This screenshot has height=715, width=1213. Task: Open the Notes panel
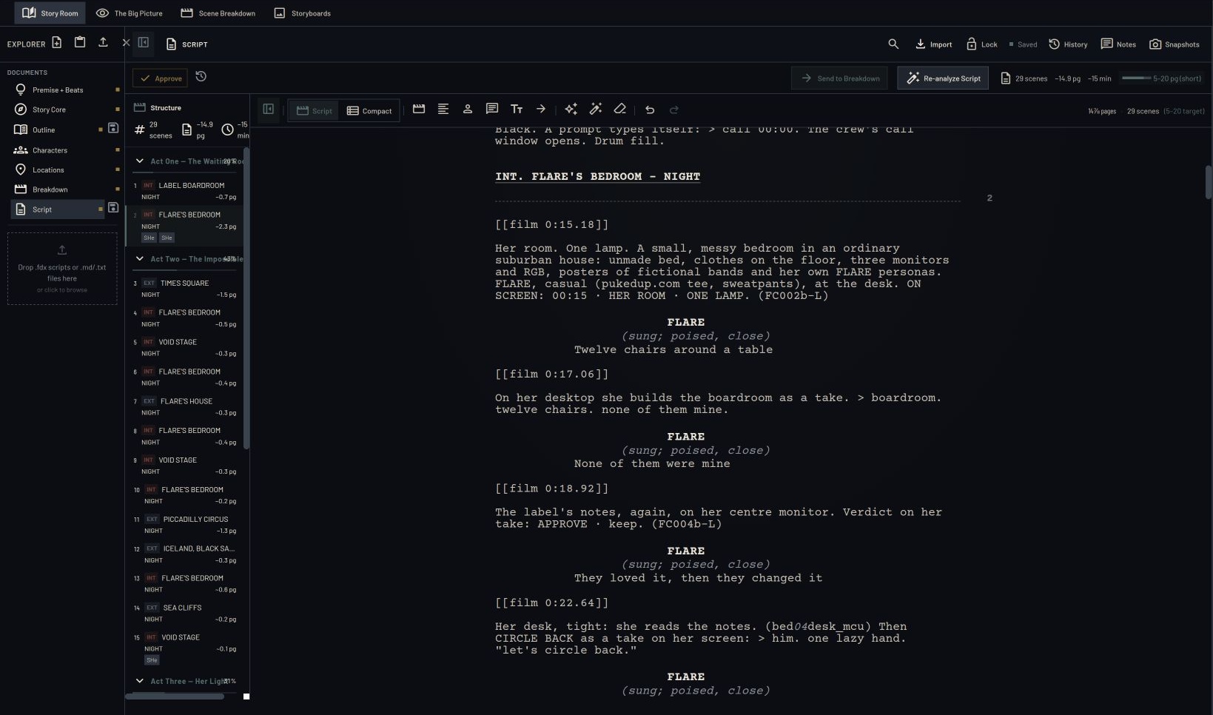(x=1118, y=44)
